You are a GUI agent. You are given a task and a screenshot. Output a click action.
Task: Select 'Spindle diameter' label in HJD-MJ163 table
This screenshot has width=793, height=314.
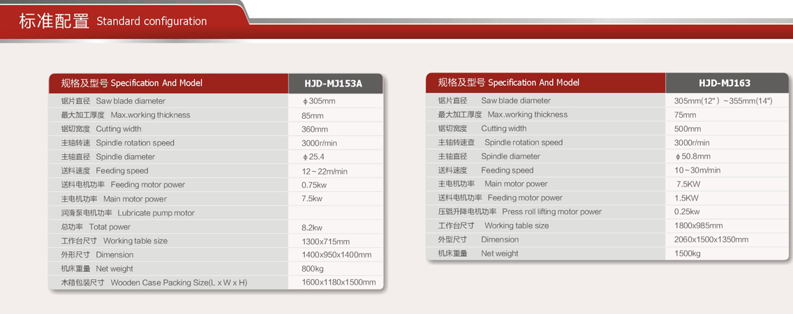(x=510, y=156)
